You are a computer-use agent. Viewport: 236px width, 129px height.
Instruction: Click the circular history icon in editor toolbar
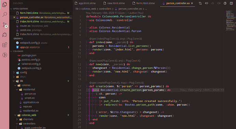[x=225, y=3]
